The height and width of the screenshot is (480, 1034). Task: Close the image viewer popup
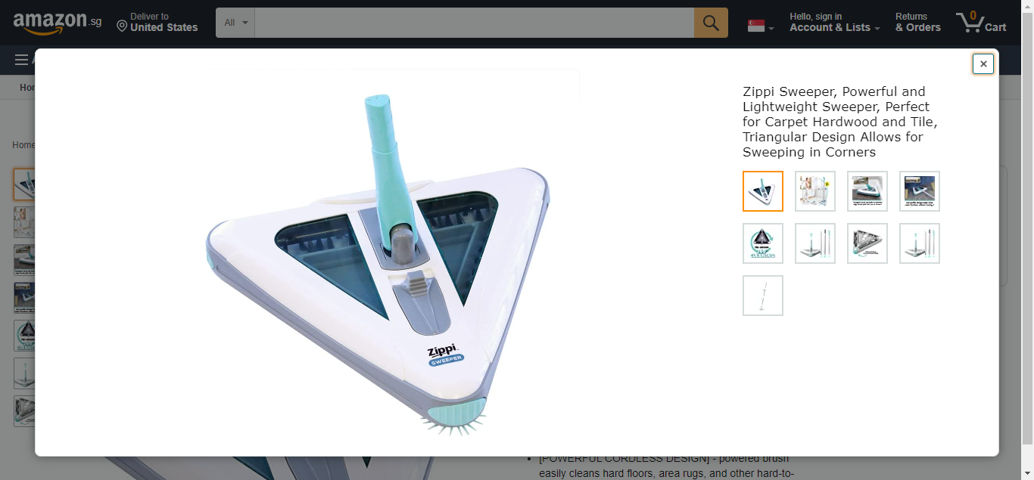click(983, 64)
